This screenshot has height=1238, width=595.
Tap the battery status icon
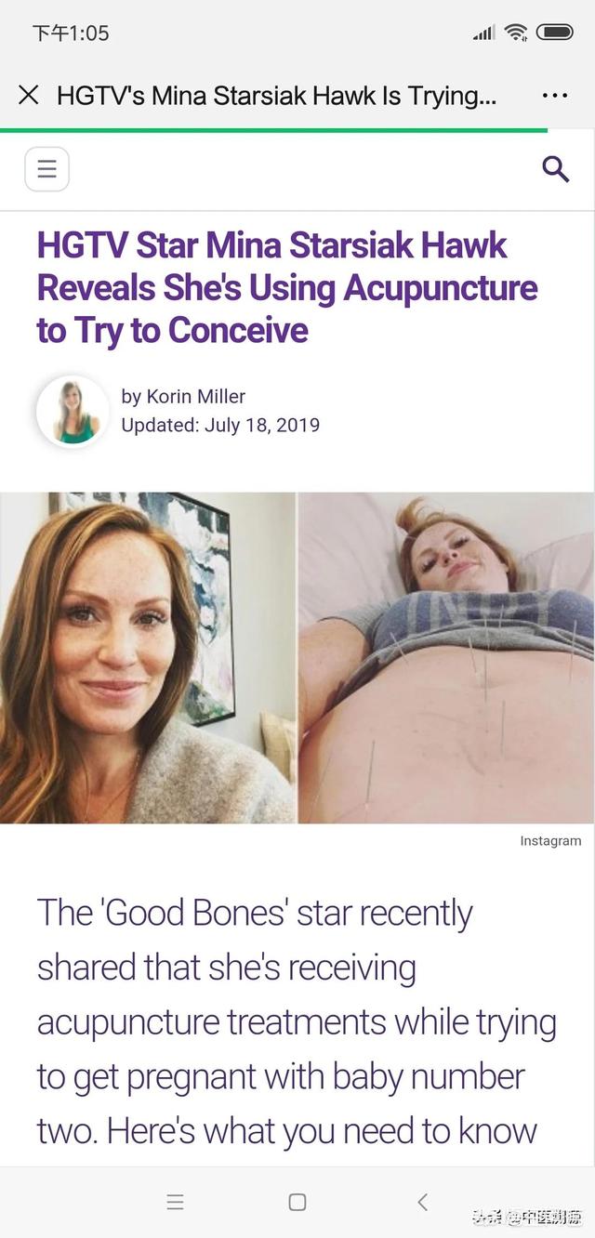click(554, 33)
